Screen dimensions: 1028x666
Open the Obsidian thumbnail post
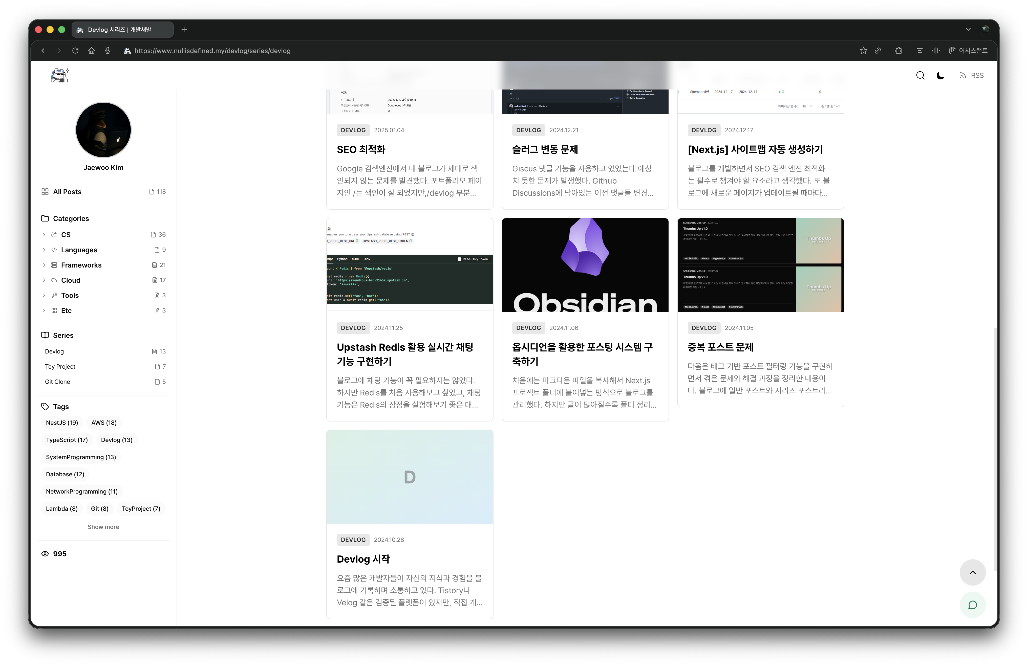(585, 265)
